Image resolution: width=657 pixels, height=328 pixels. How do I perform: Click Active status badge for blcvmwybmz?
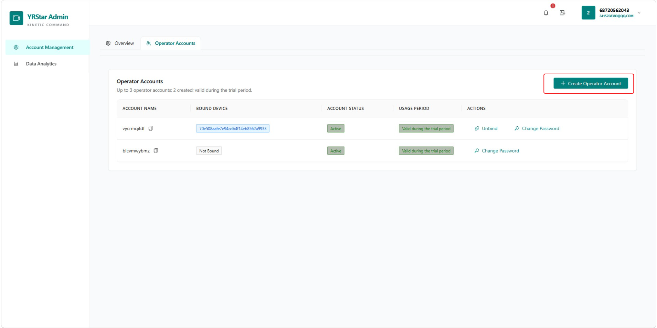(x=336, y=151)
